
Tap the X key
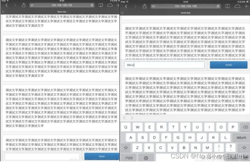click(149, 148)
